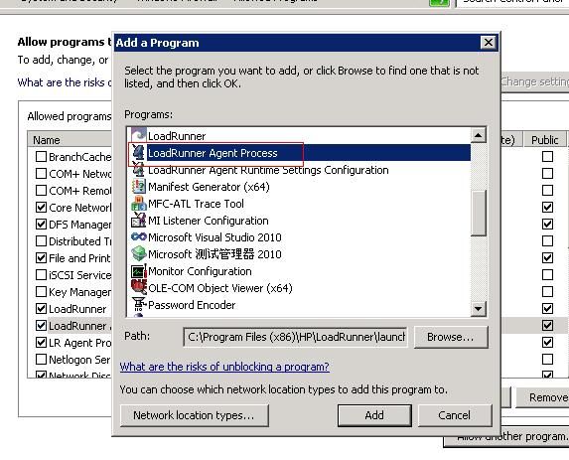Screen dimensions: 569x460
Task: Toggle BranchCache checkbox in Allowed Programs
Action: 41,157
